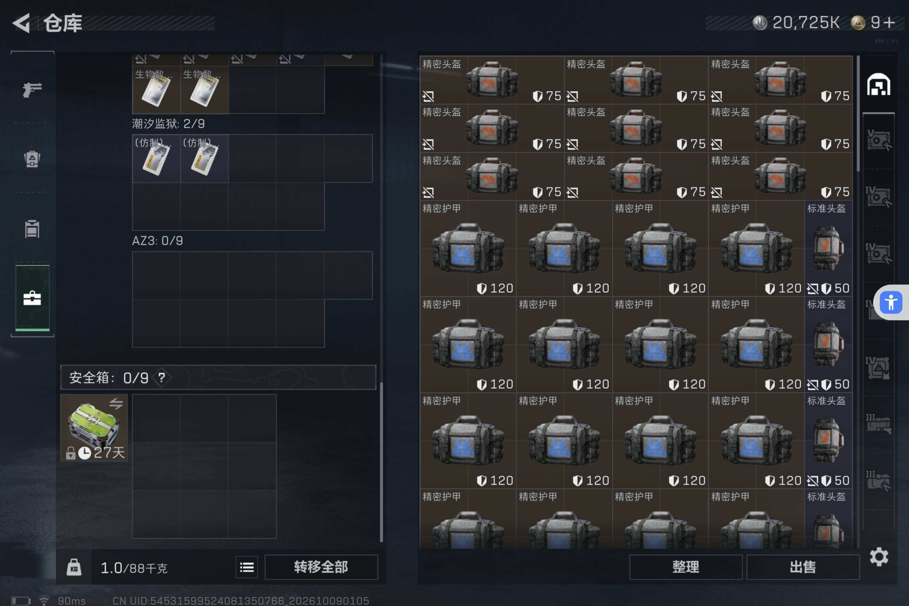Click the 出售 sell button
Viewport: 909px width, 606px height.
[x=803, y=567]
